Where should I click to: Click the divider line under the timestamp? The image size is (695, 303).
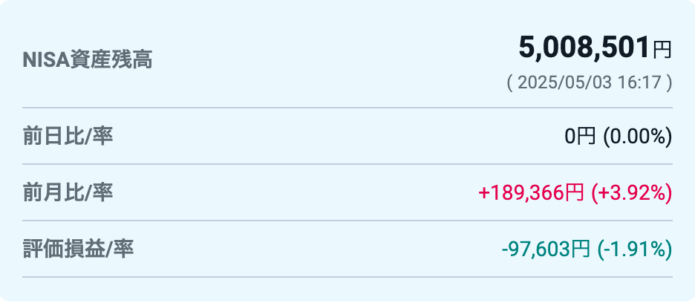tap(347, 108)
